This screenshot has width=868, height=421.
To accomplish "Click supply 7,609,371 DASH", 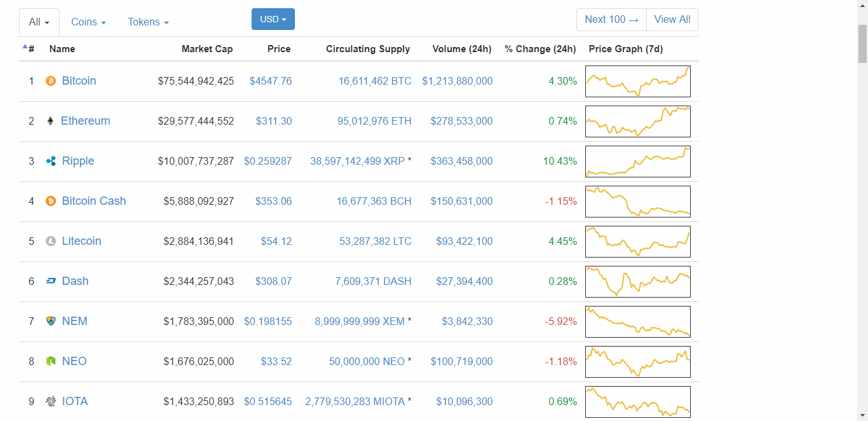I will coord(374,282).
